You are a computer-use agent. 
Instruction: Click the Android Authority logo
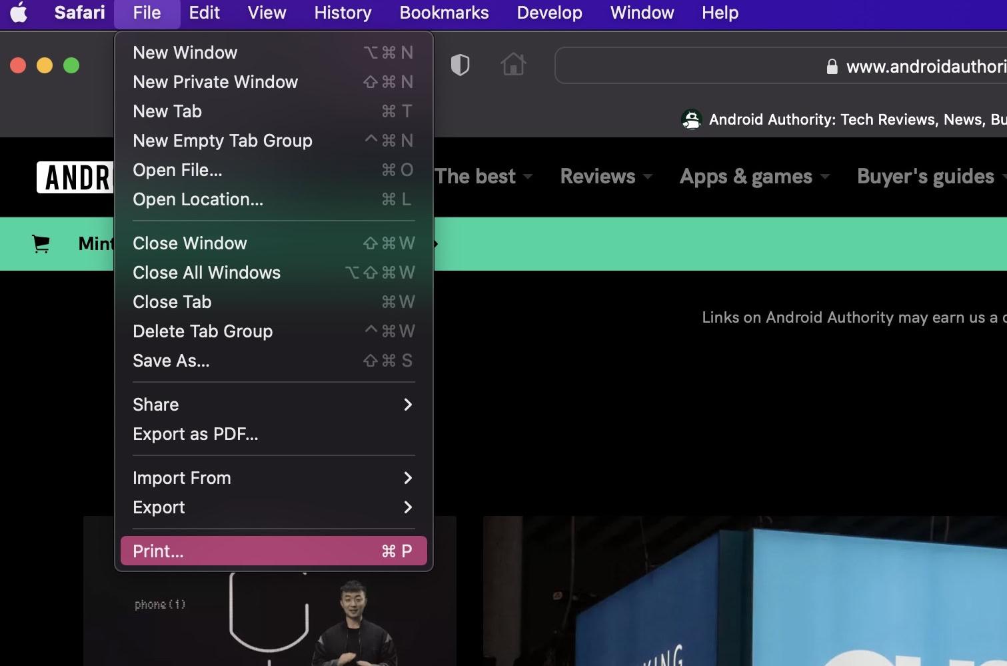coord(75,177)
